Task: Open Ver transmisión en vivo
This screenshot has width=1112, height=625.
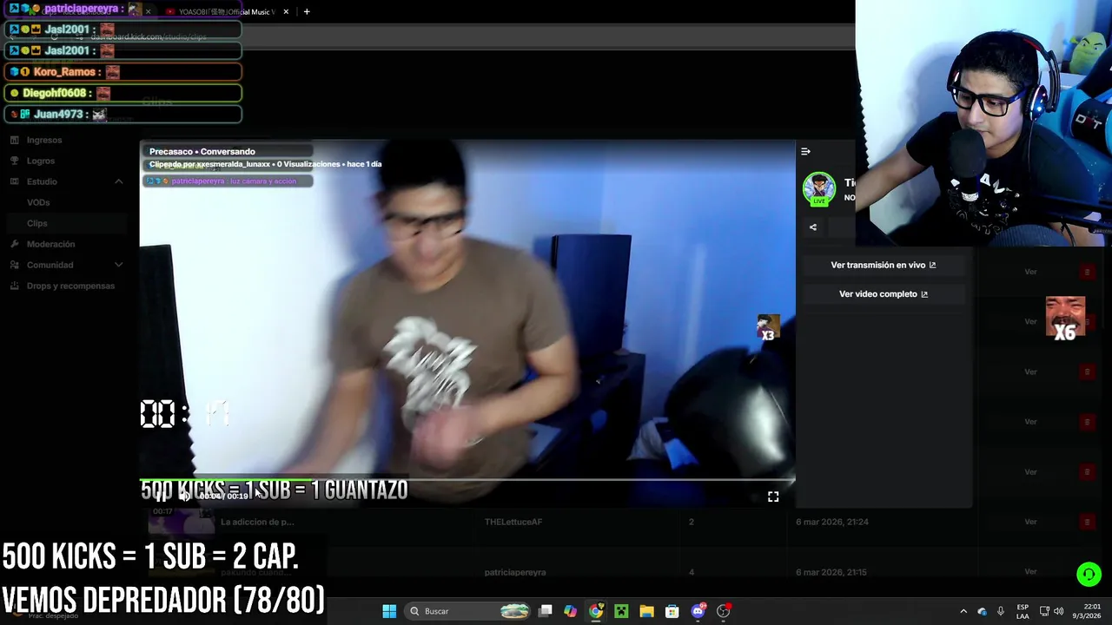Action: point(884,265)
